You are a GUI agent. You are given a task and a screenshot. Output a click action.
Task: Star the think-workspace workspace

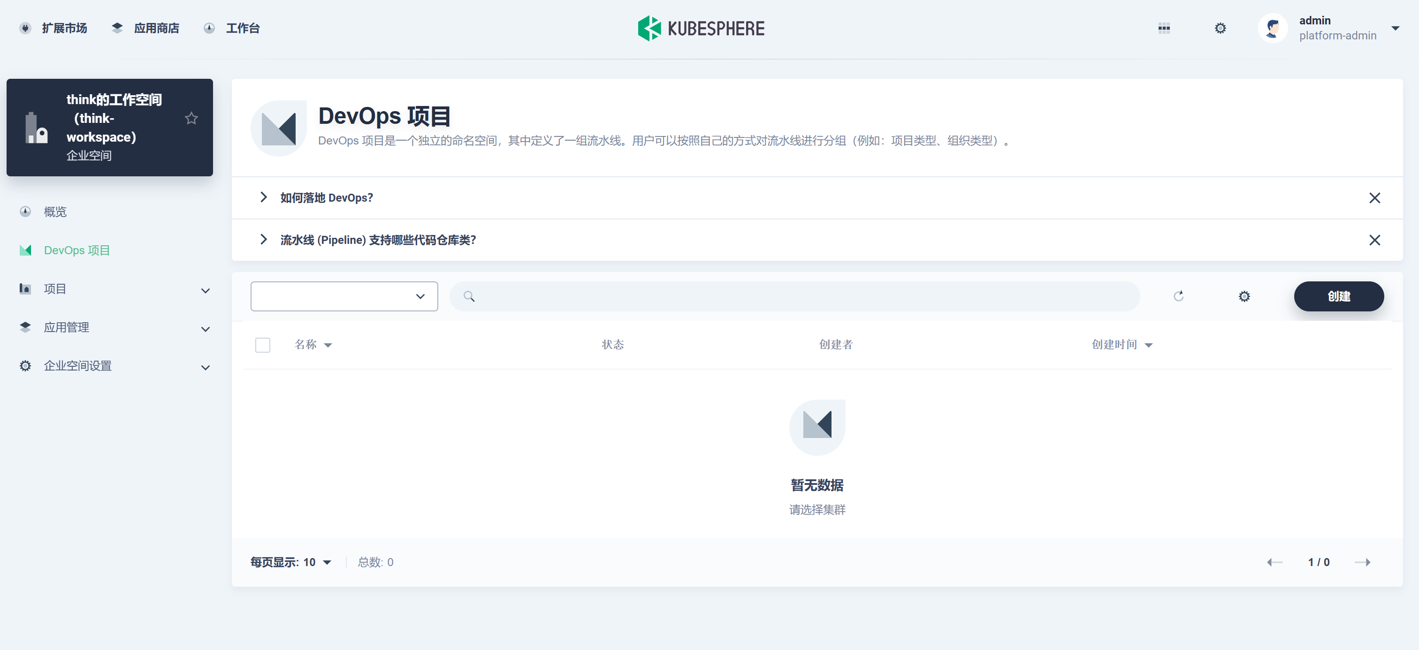(x=191, y=118)
